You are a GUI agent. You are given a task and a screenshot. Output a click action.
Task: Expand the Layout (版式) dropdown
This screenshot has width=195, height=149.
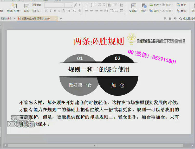[27, 11]
